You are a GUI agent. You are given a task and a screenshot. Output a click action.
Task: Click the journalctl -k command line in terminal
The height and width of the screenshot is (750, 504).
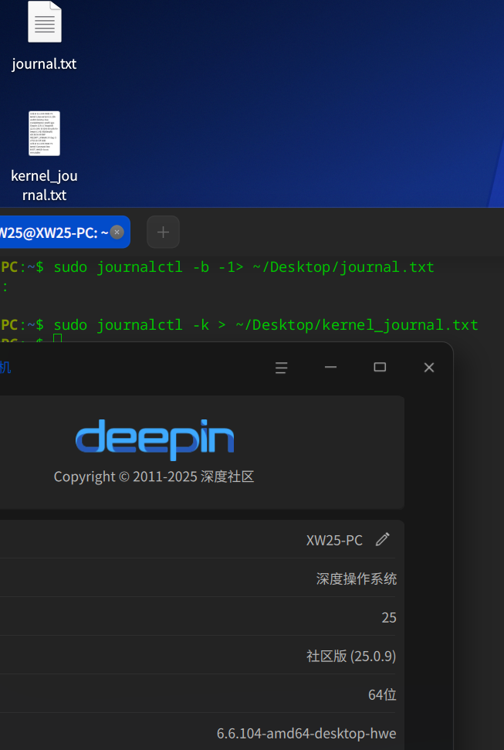point(266,325)
